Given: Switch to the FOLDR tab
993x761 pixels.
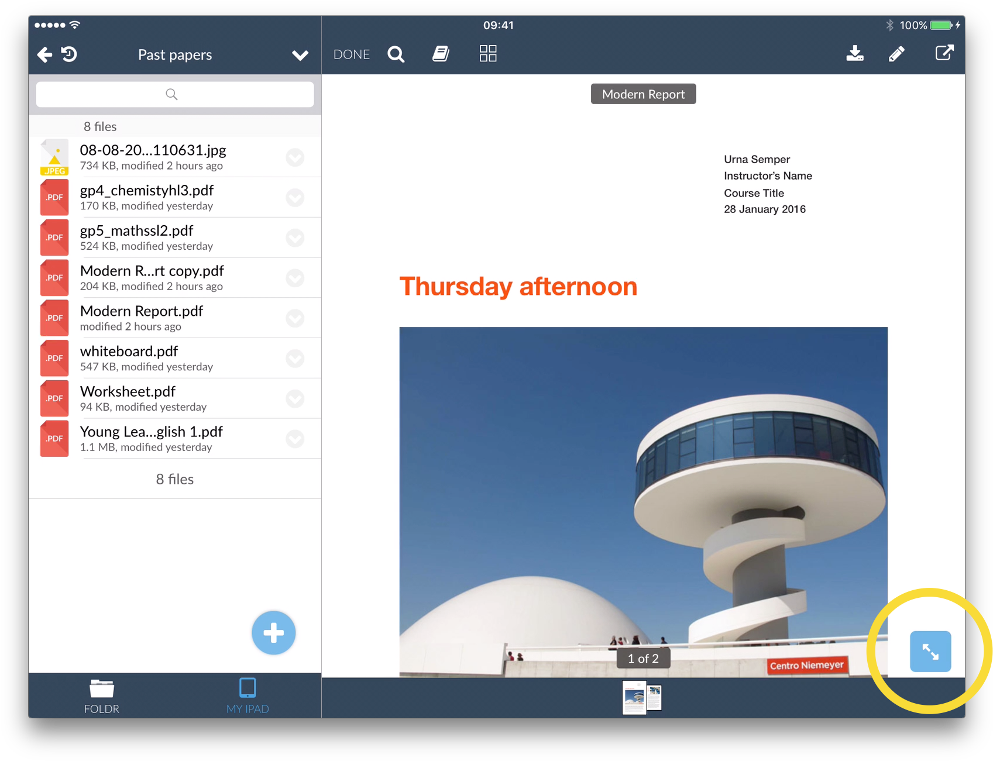Looking at the screenshot, I should tap(102, 696).
